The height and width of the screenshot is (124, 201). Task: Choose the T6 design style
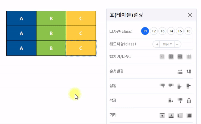[x=188, y=31]
